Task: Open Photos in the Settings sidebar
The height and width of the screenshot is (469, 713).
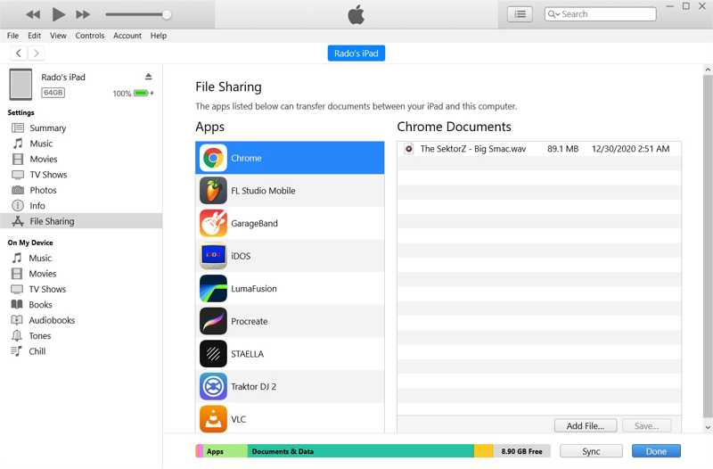Action: pos(44,190)
